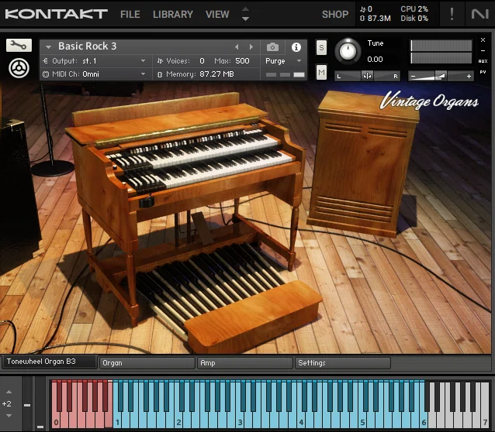Viewport: 495px width, 432px height.
Task: Minimize the instrument header view
Action: (x=483, y=50)
